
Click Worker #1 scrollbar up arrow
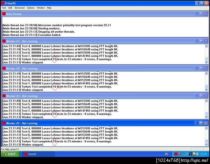coord(206,46)
